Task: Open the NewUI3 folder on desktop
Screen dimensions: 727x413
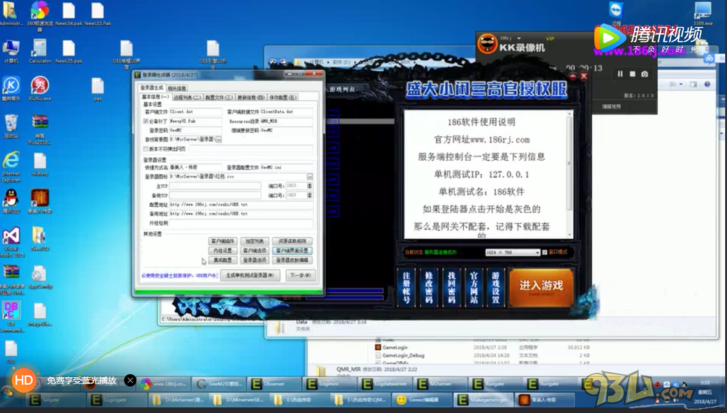Action: tap(39, 238)
